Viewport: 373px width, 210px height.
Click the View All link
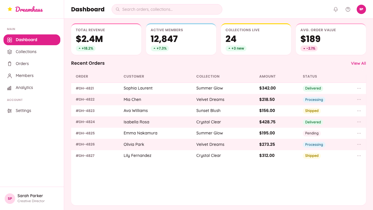pyautogui.click(x=358, y=63)
